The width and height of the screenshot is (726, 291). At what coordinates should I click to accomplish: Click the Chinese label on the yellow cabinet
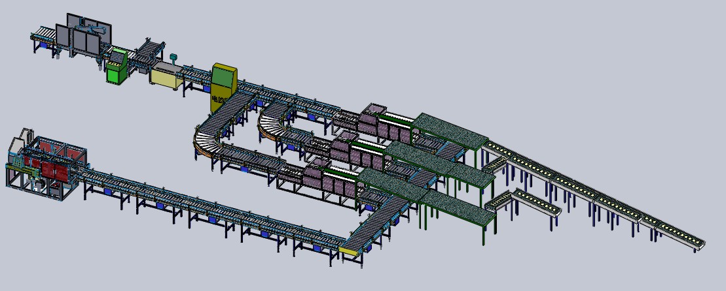[x=219, y=103]
